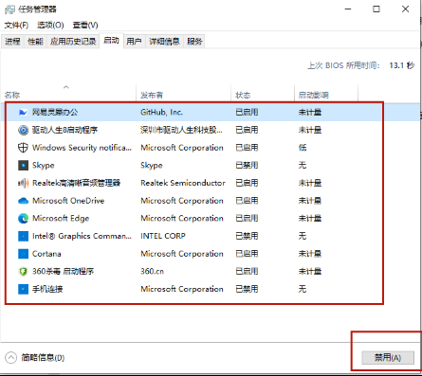The width and height of the screenshot is (422, 376).
Task: Select the Realtek高清晰音频管理器 row name
Action: 76,183
